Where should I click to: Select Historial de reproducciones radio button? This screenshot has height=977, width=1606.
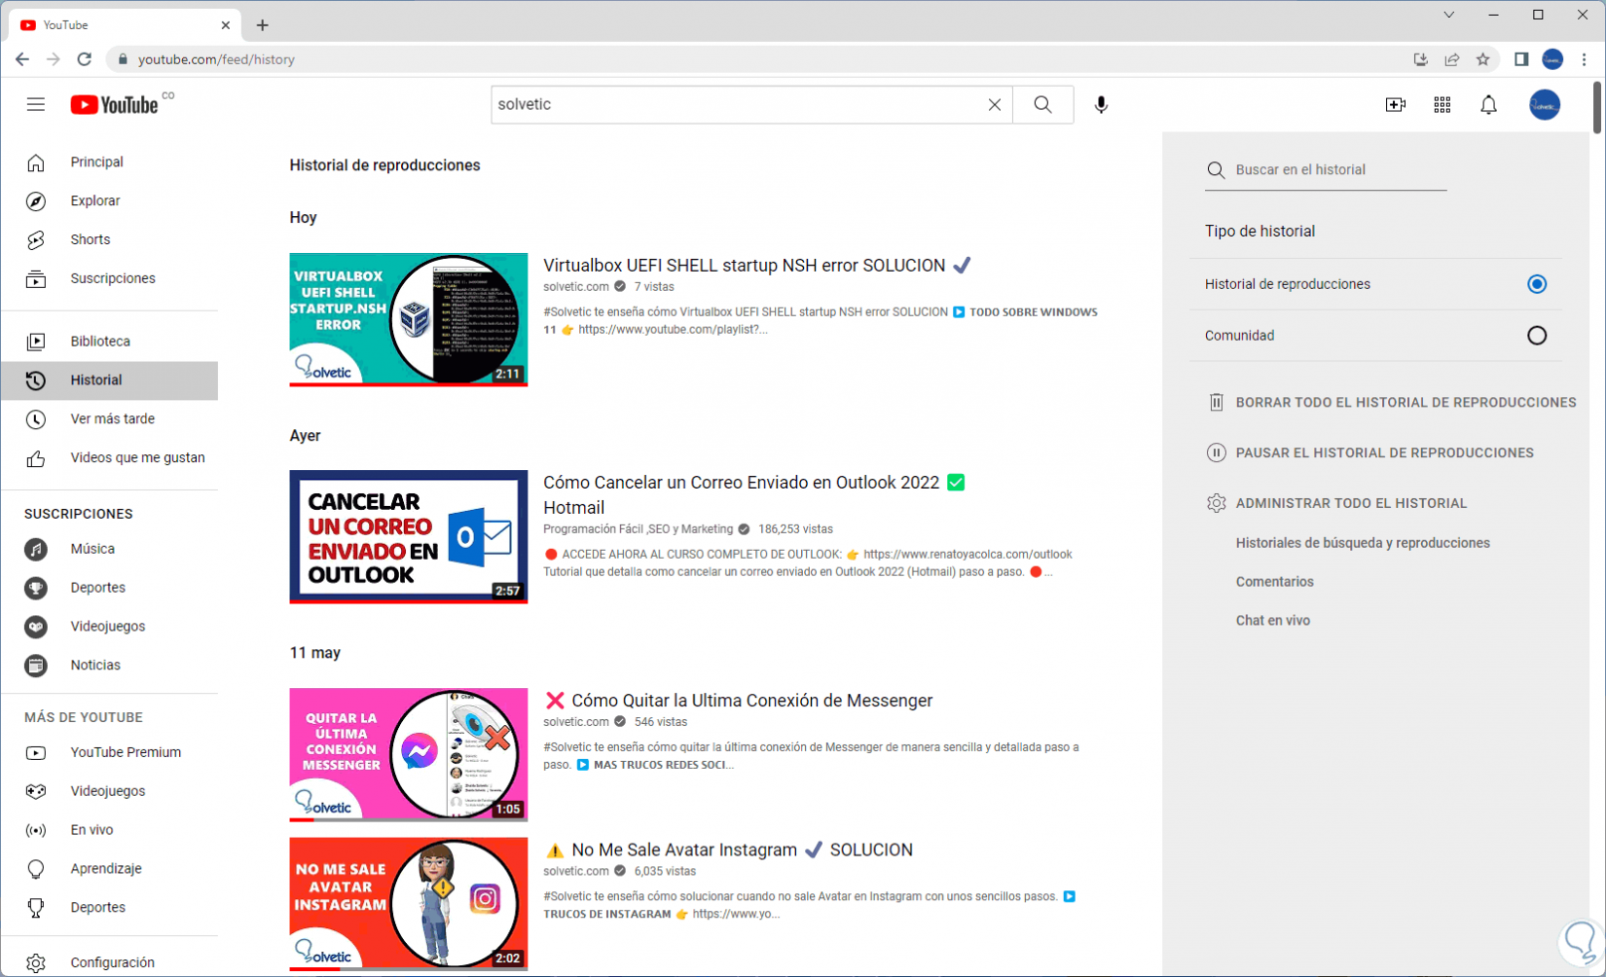(1536, 284)
